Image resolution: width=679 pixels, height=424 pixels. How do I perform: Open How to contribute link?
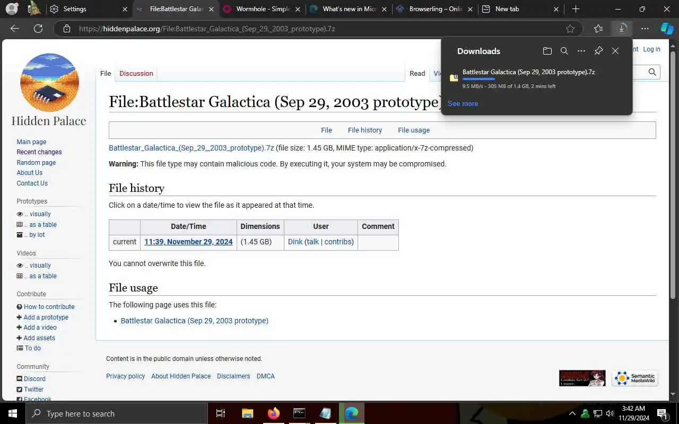tap(49, 307)
